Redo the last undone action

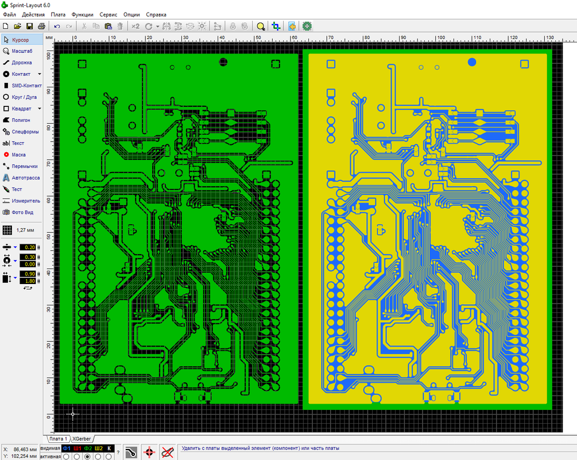(69, 26)
